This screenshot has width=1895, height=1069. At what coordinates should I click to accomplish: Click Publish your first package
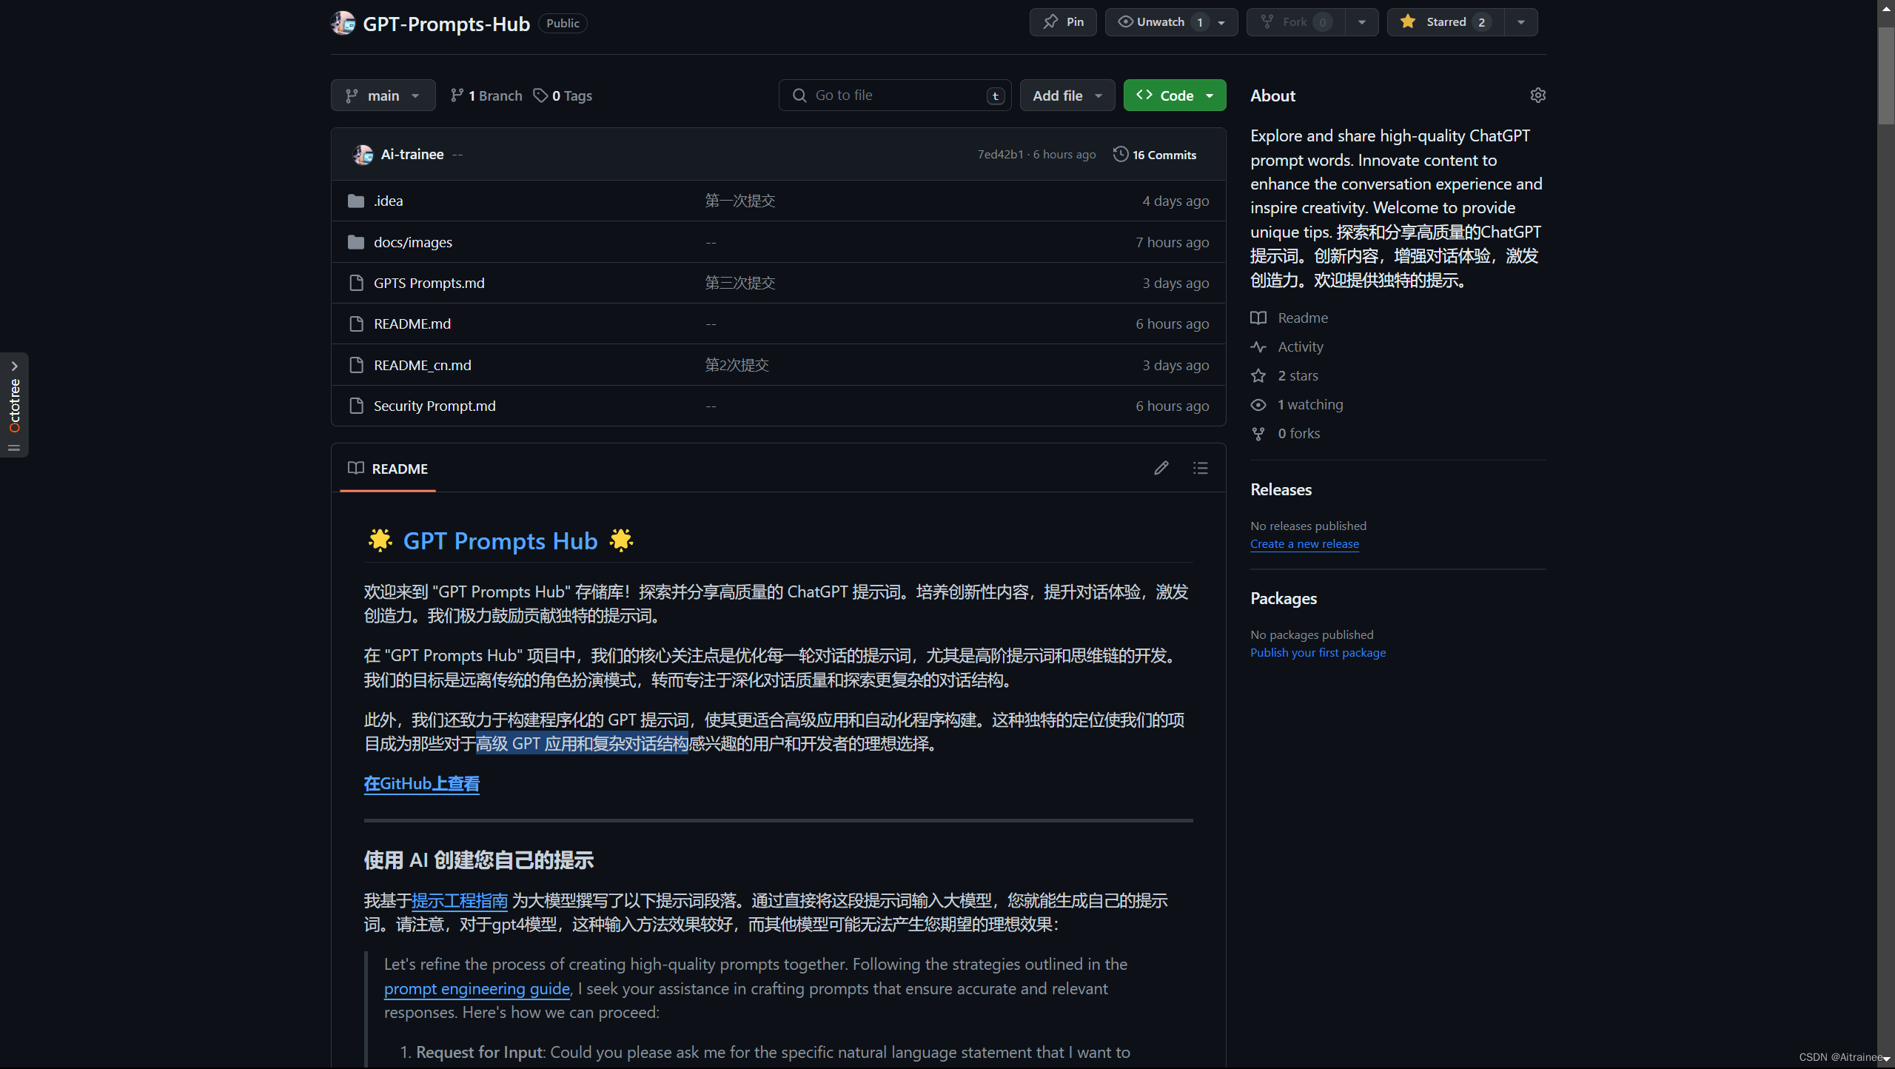pos(1318,653)
